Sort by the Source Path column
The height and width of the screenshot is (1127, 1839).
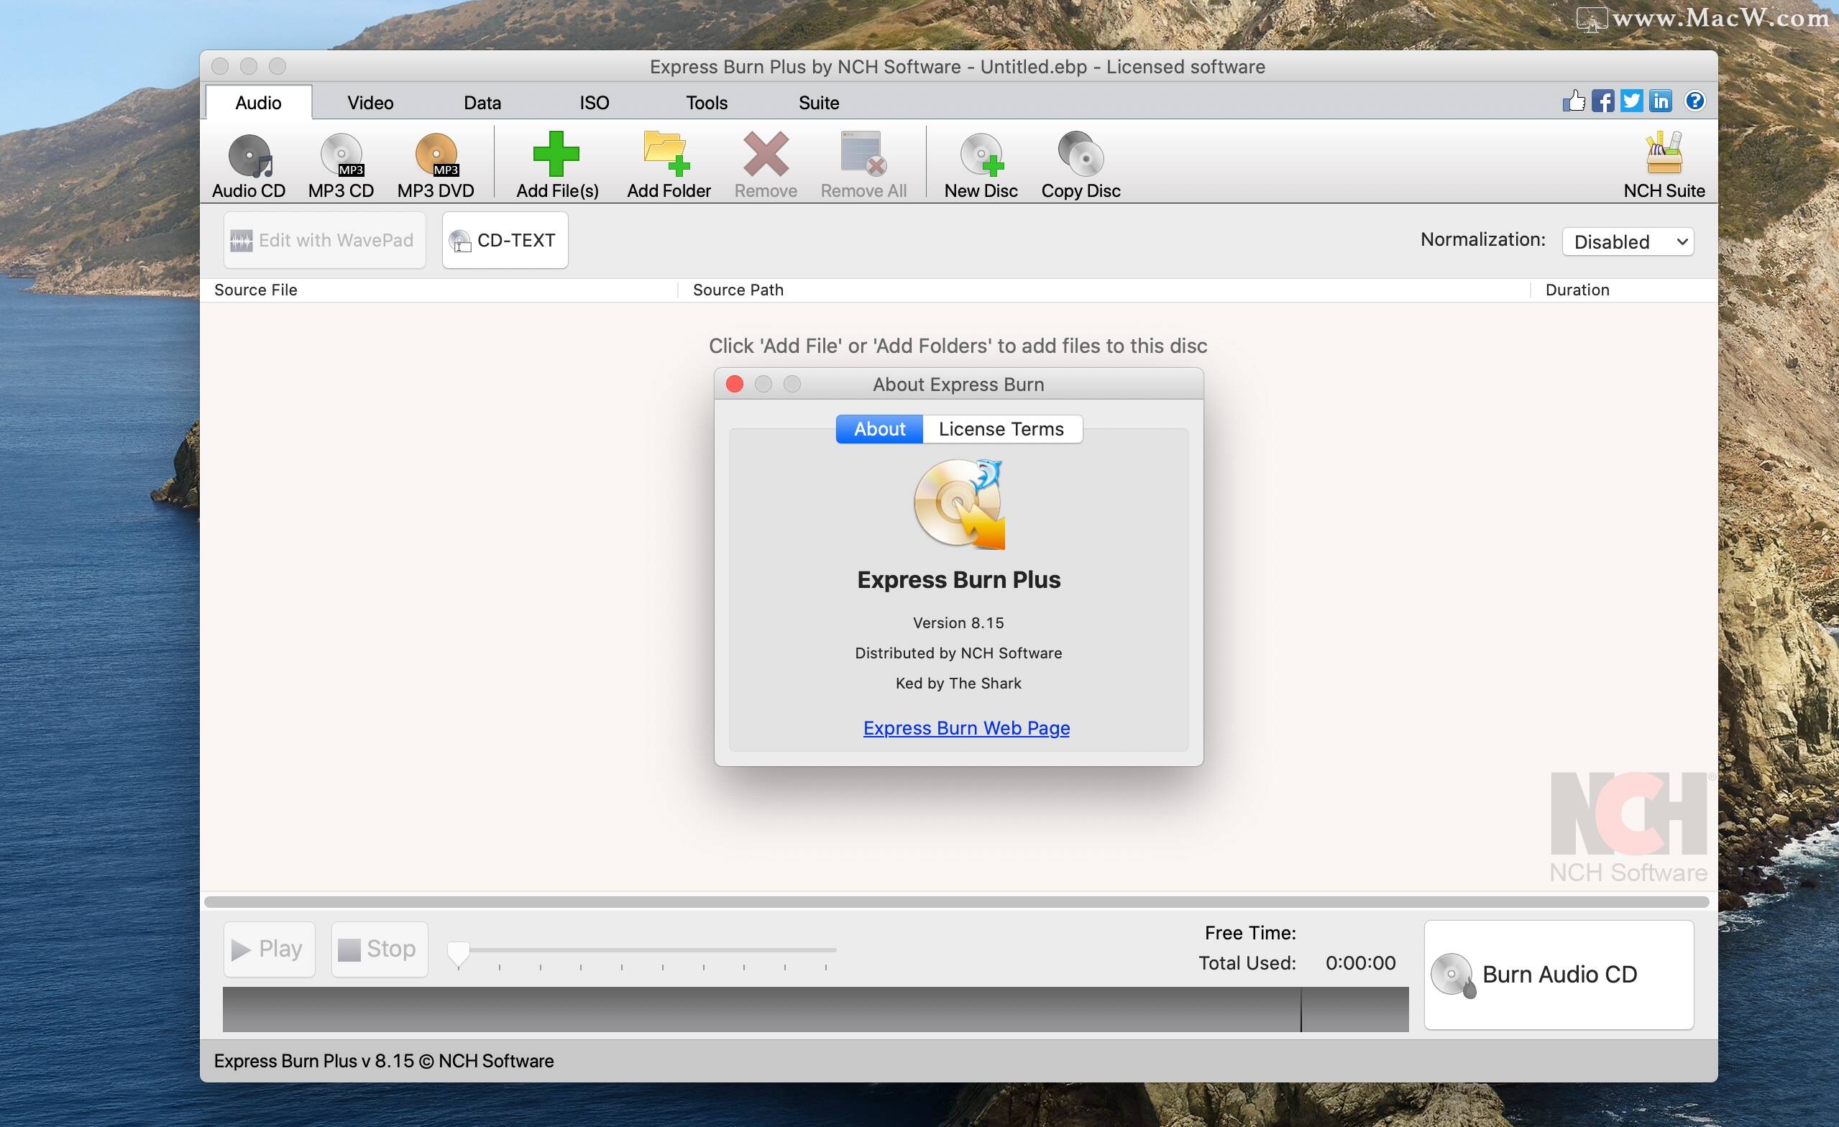[1104, 290]
